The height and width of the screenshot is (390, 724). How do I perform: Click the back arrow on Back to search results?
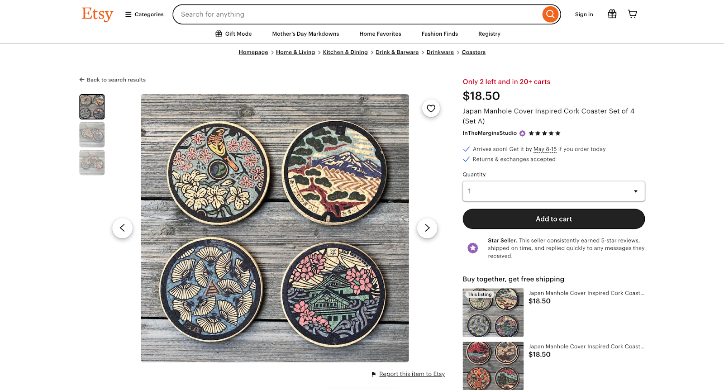81,79
